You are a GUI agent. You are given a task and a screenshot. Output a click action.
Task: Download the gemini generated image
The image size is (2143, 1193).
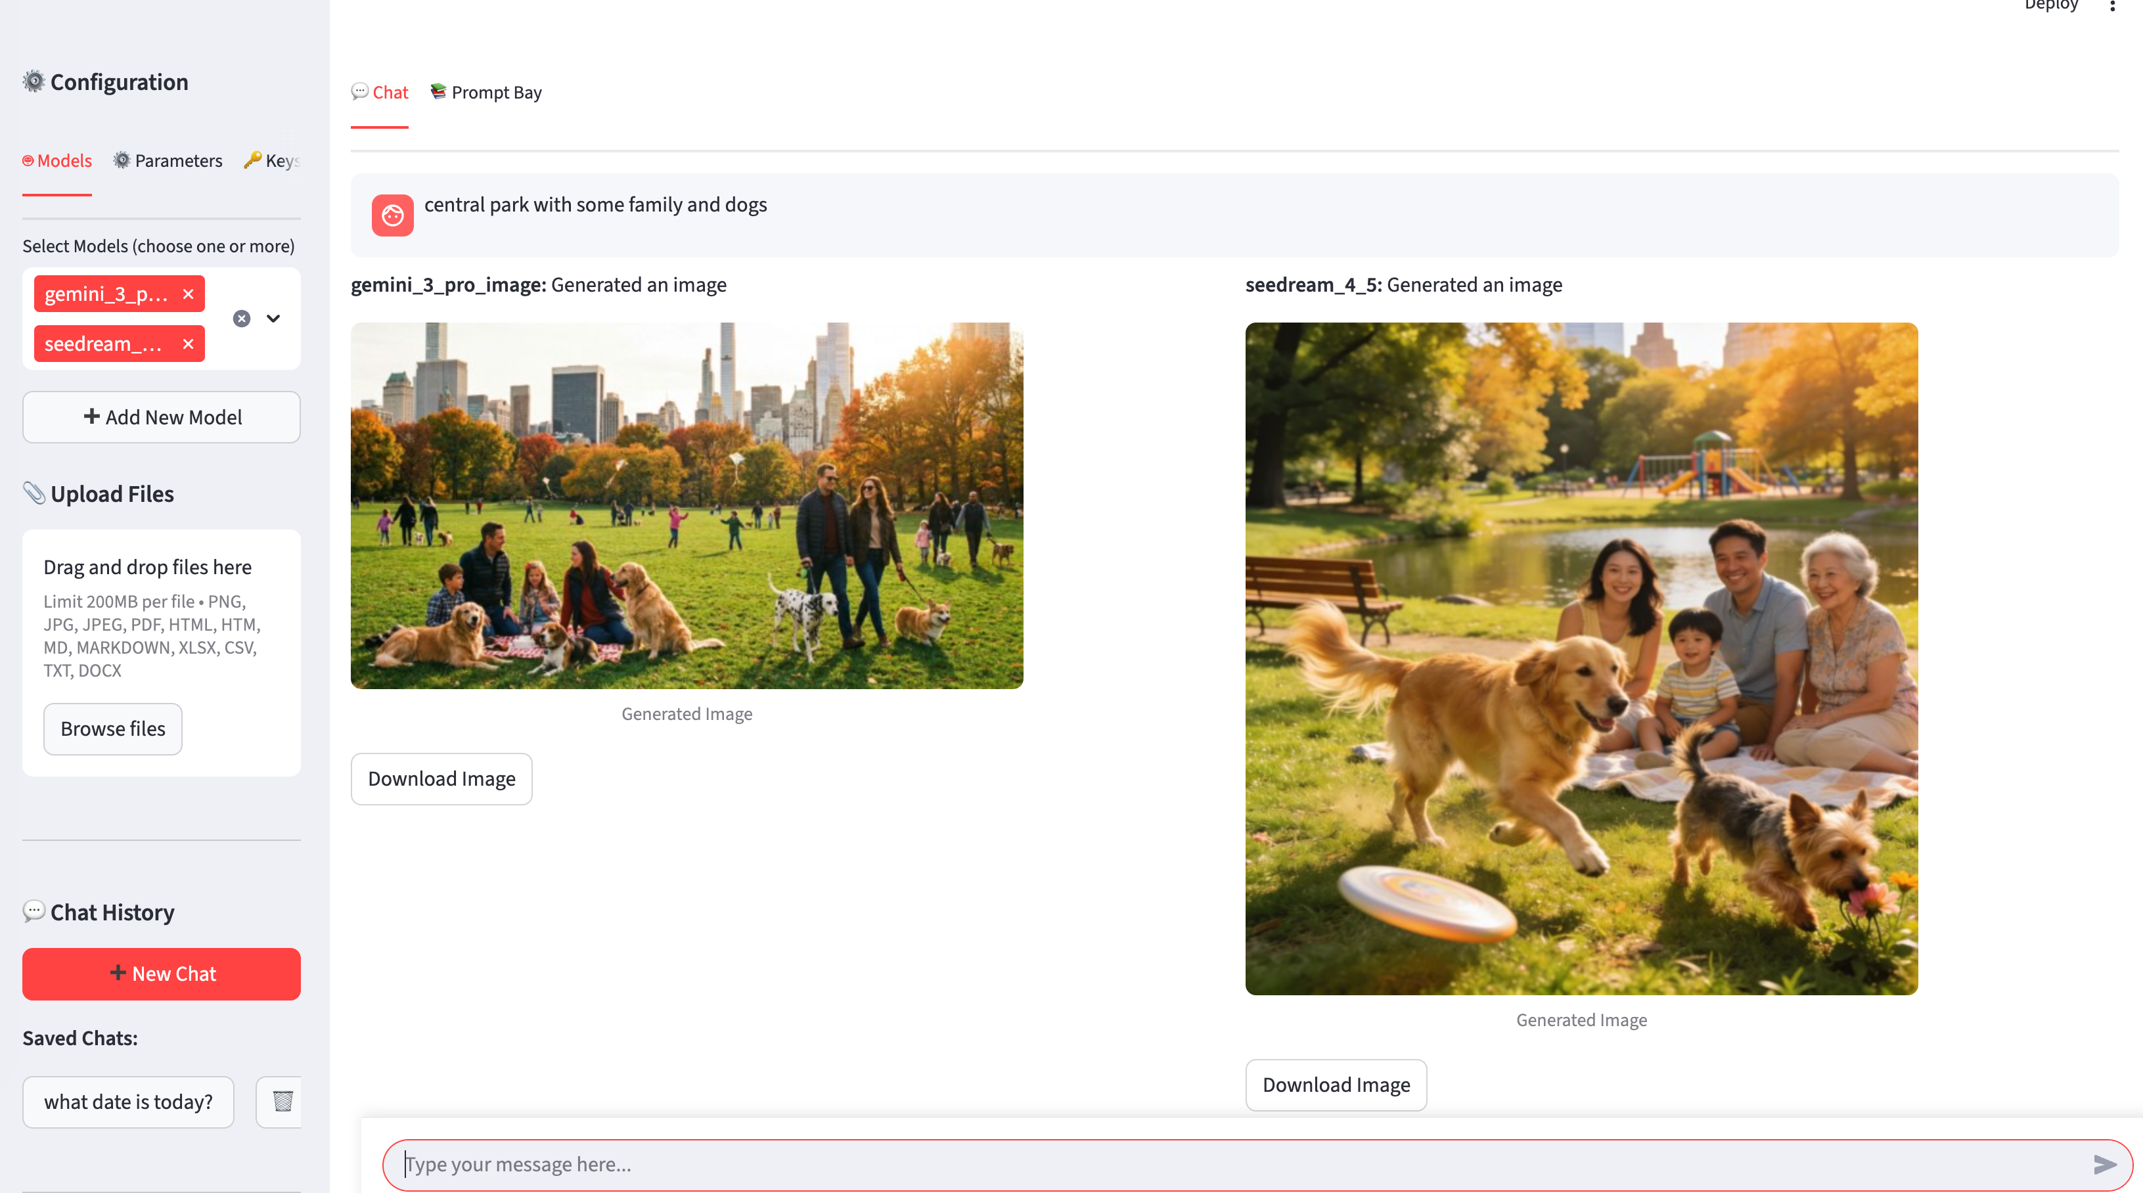pyautogui.click(x=441, y=778)
